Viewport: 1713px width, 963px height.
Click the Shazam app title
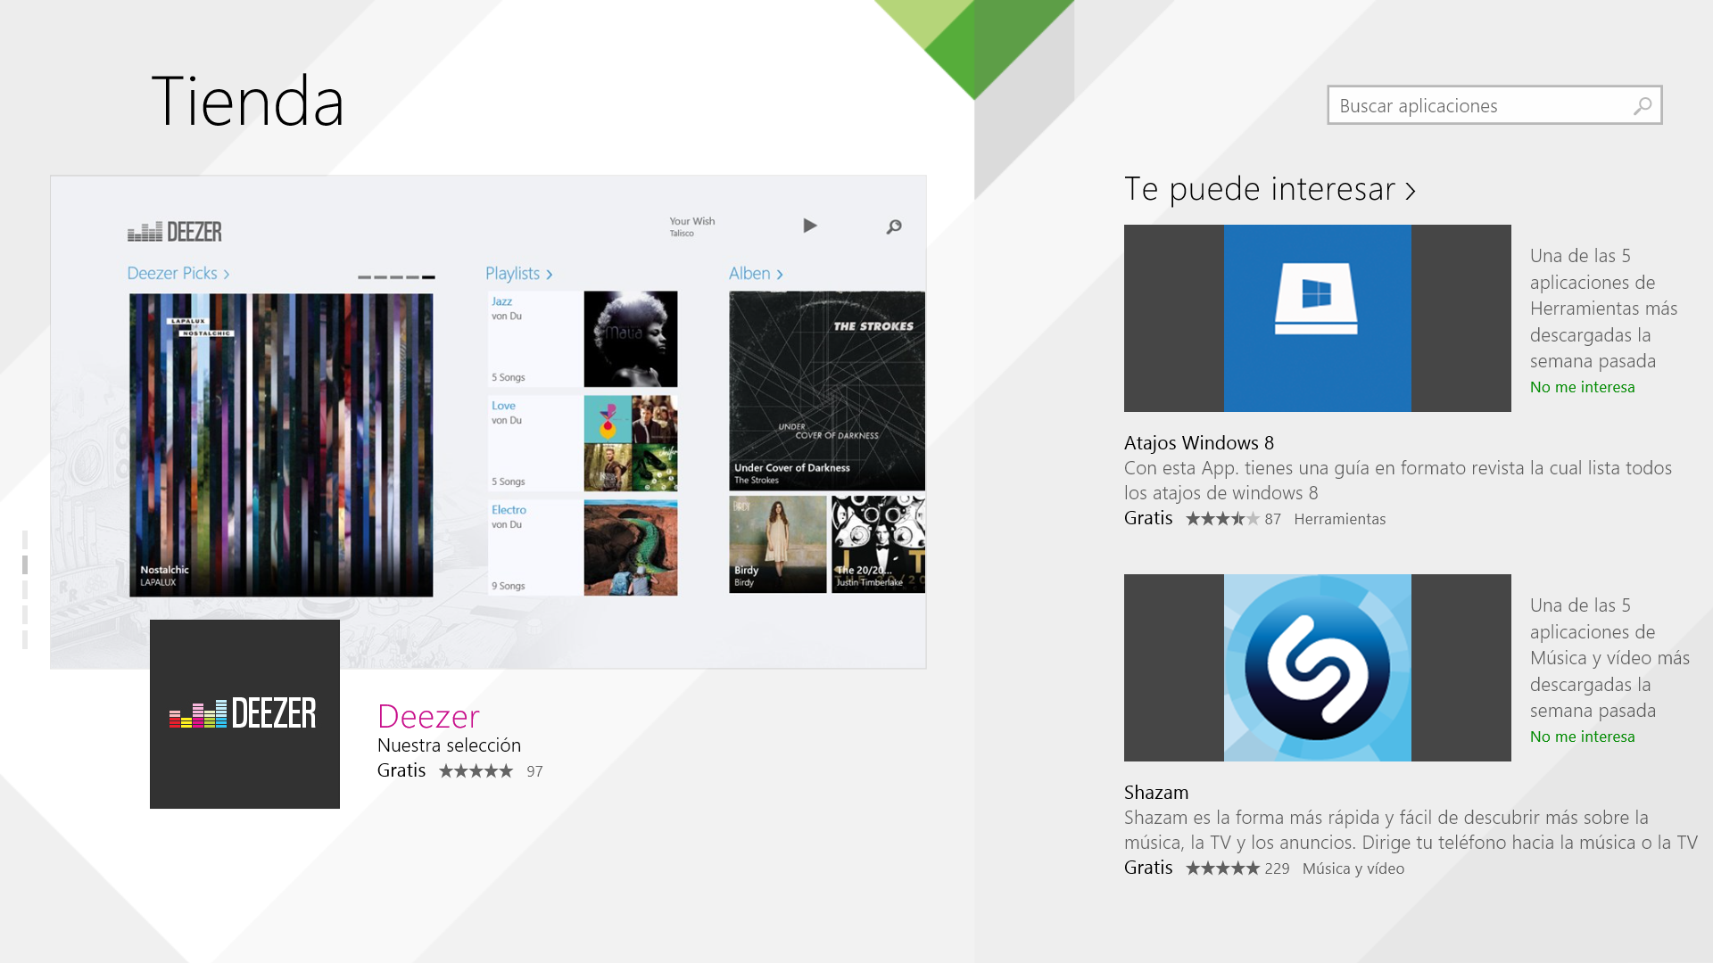click(x=1155, y=793)
